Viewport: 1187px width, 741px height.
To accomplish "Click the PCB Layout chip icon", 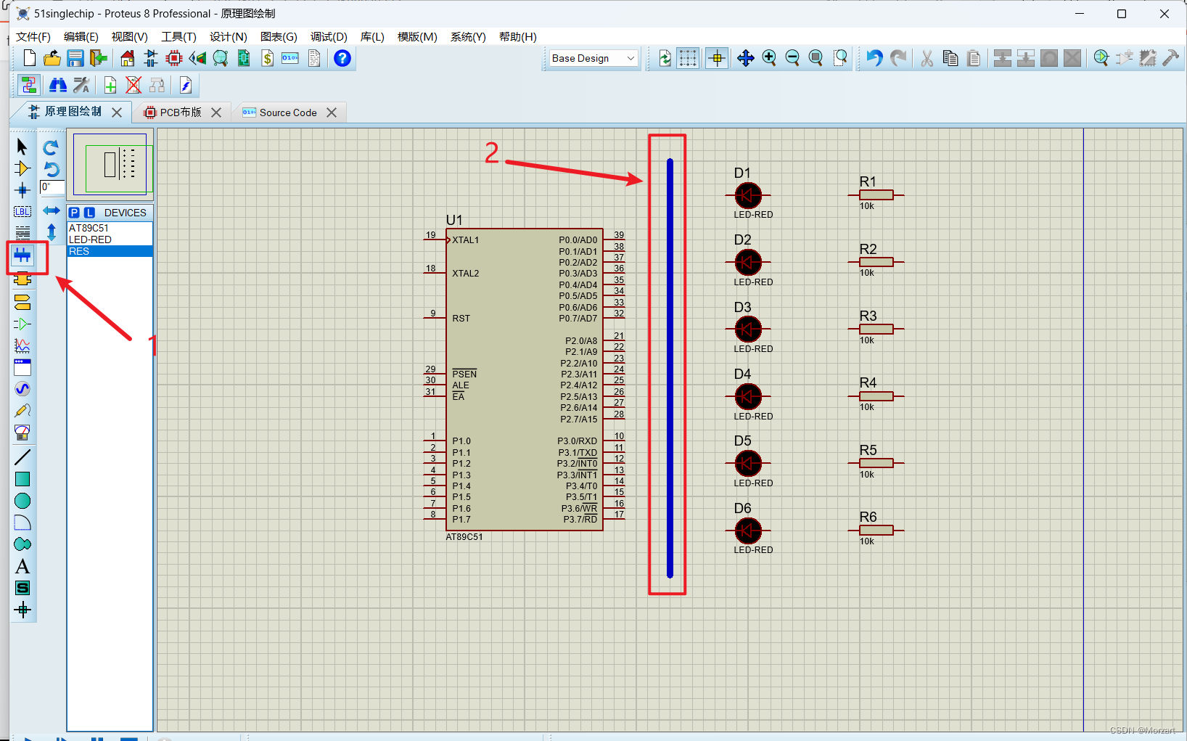I will [x=173, y=58].
